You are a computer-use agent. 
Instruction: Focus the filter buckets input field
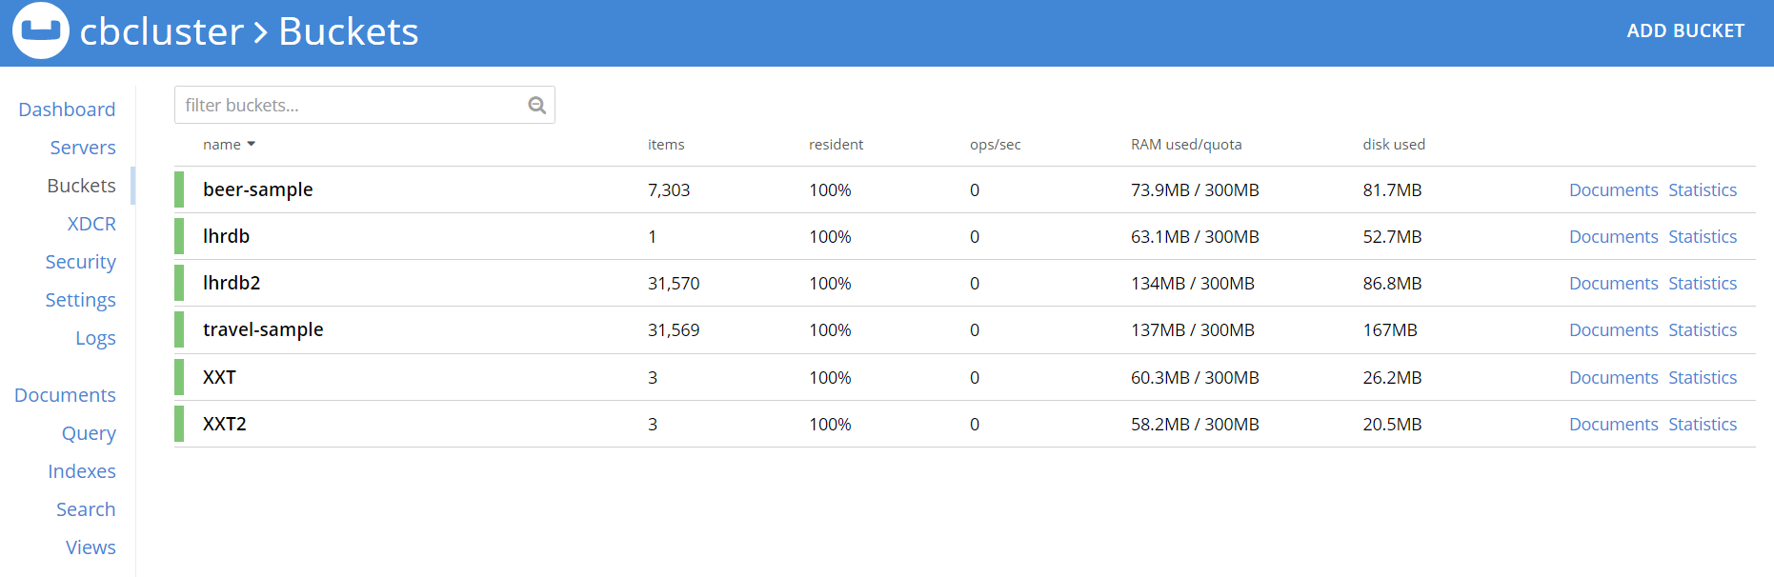pyautogui.click(x=365, y=105)
